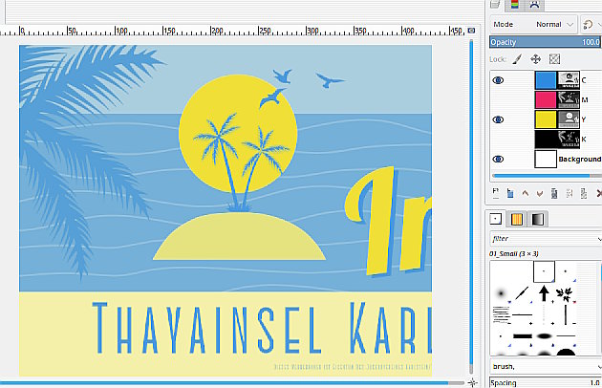Image resolution: width=602 pixels, height=388 pixels.
Task: Click the '01_Small (3 × 3)' brush name label
Action: 514,253
